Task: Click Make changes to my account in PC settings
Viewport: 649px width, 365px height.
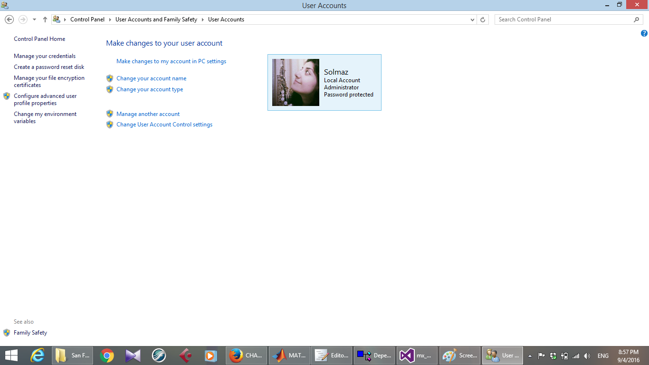Action: [x=171, y=61]
